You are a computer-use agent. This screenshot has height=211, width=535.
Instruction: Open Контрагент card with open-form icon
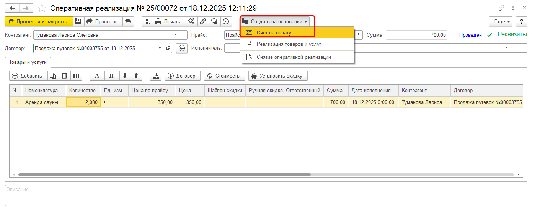[x=183, y=35]
